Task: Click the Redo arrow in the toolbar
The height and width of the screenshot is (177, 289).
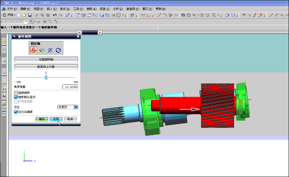Action: (60, 15)
